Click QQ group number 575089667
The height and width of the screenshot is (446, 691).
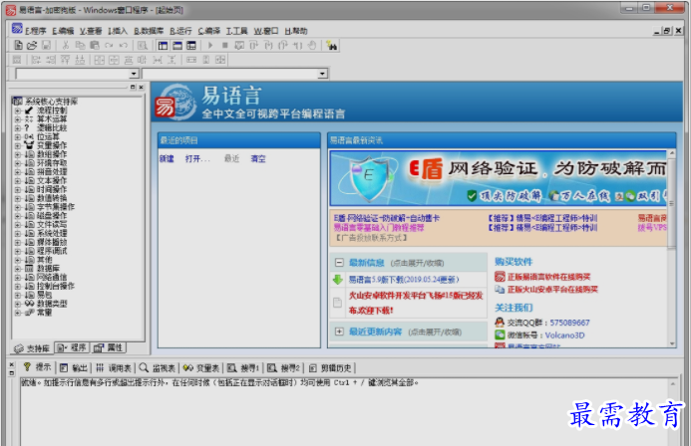pyautogui.click(x=569, y=323)
